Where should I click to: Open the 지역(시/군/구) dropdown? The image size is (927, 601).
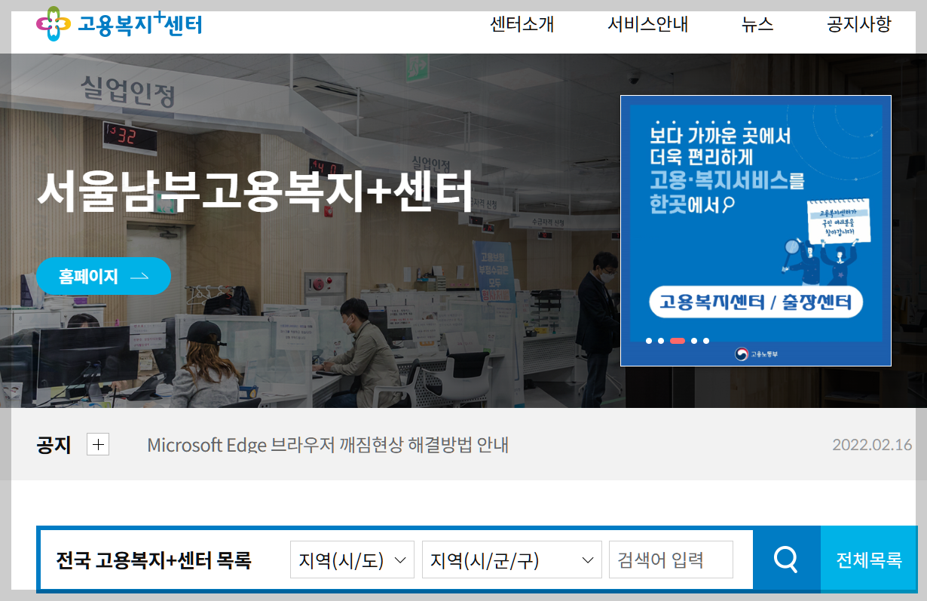pyautogui.click(x=512, y=559)
